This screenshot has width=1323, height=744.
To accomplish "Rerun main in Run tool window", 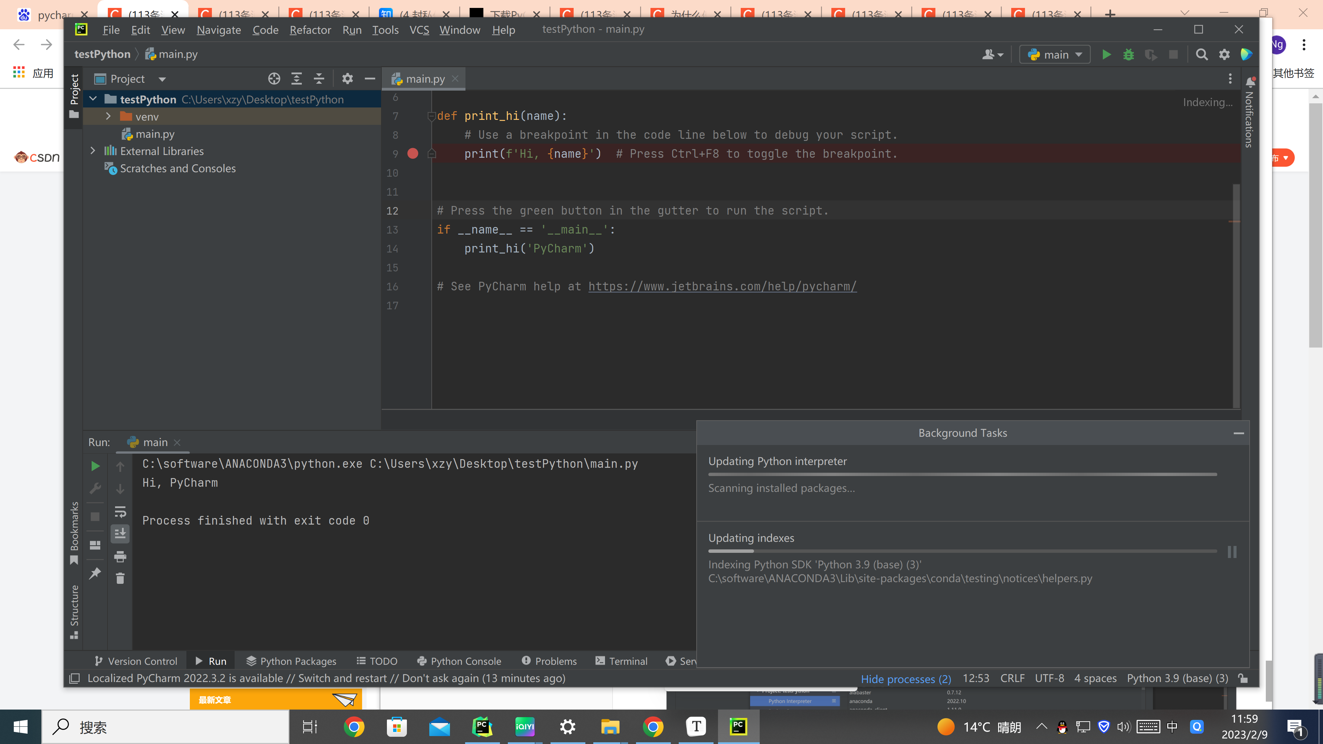I will pos(95,466).
